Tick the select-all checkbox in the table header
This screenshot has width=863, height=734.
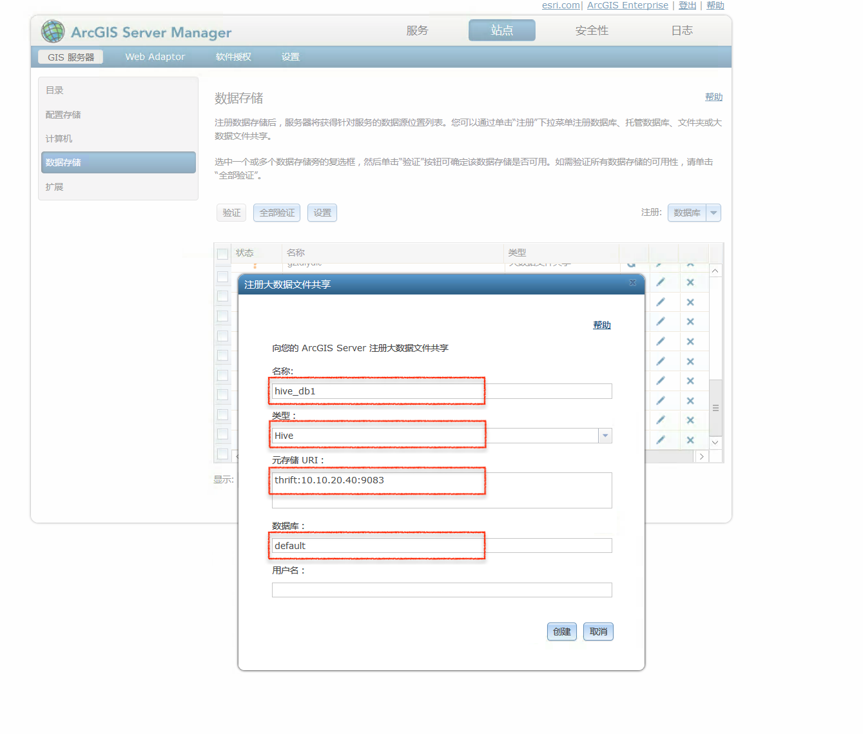pos(222,254)
